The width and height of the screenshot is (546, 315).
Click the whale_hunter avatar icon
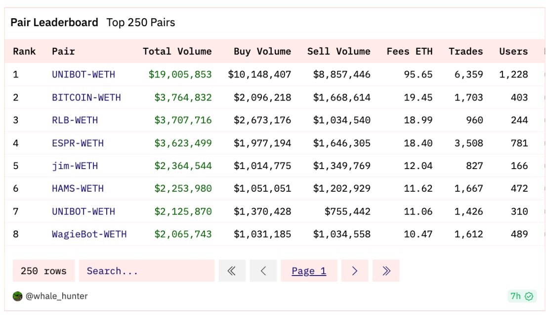18,296
